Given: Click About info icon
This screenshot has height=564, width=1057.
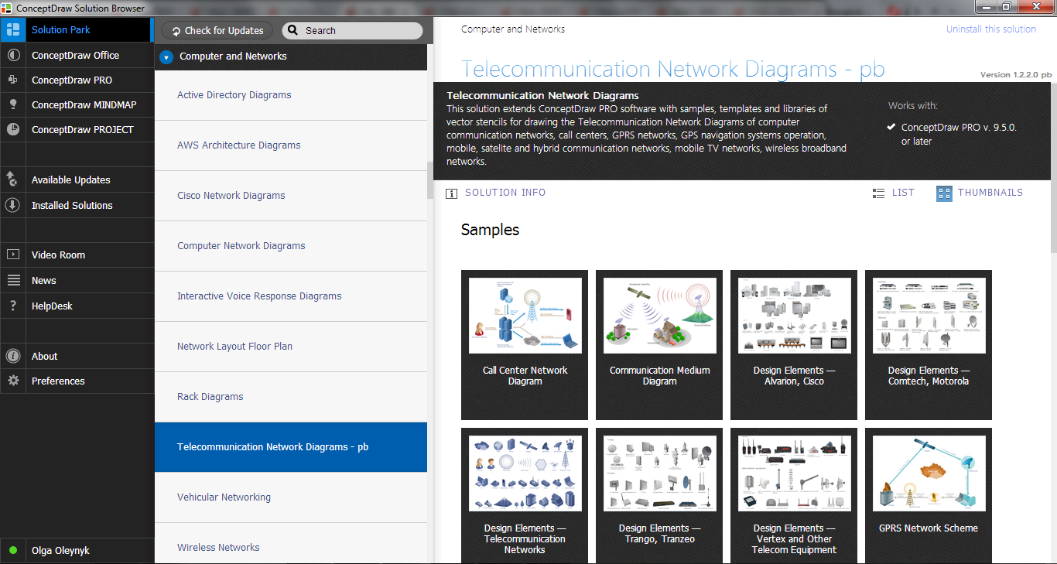Looking at the screenshot, I should (x=12, y=356).
